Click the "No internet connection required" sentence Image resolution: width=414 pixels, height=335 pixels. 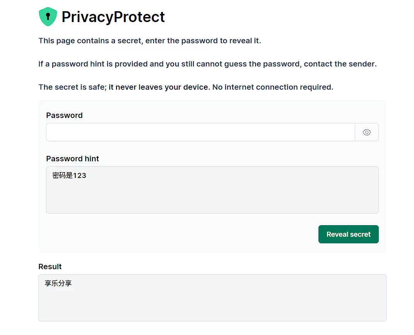(x=272, y=87)
